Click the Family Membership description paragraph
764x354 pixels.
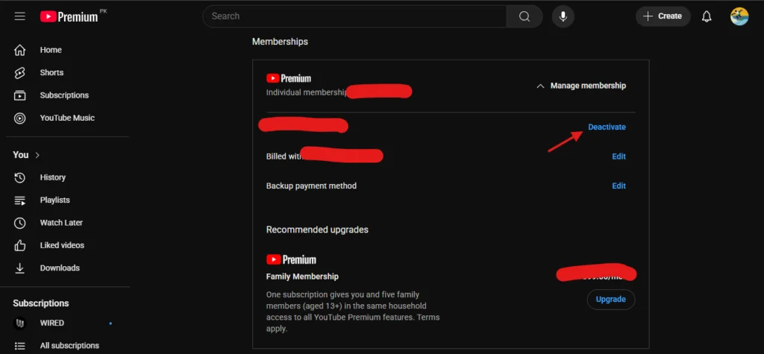point(353,312)
